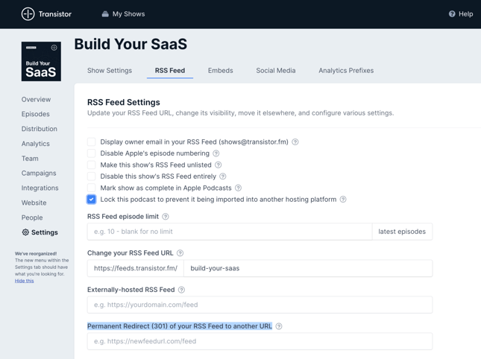This screenshot has height=359, width=481.
Task: Open help tooltip for Display owner email
Action: 295,142
